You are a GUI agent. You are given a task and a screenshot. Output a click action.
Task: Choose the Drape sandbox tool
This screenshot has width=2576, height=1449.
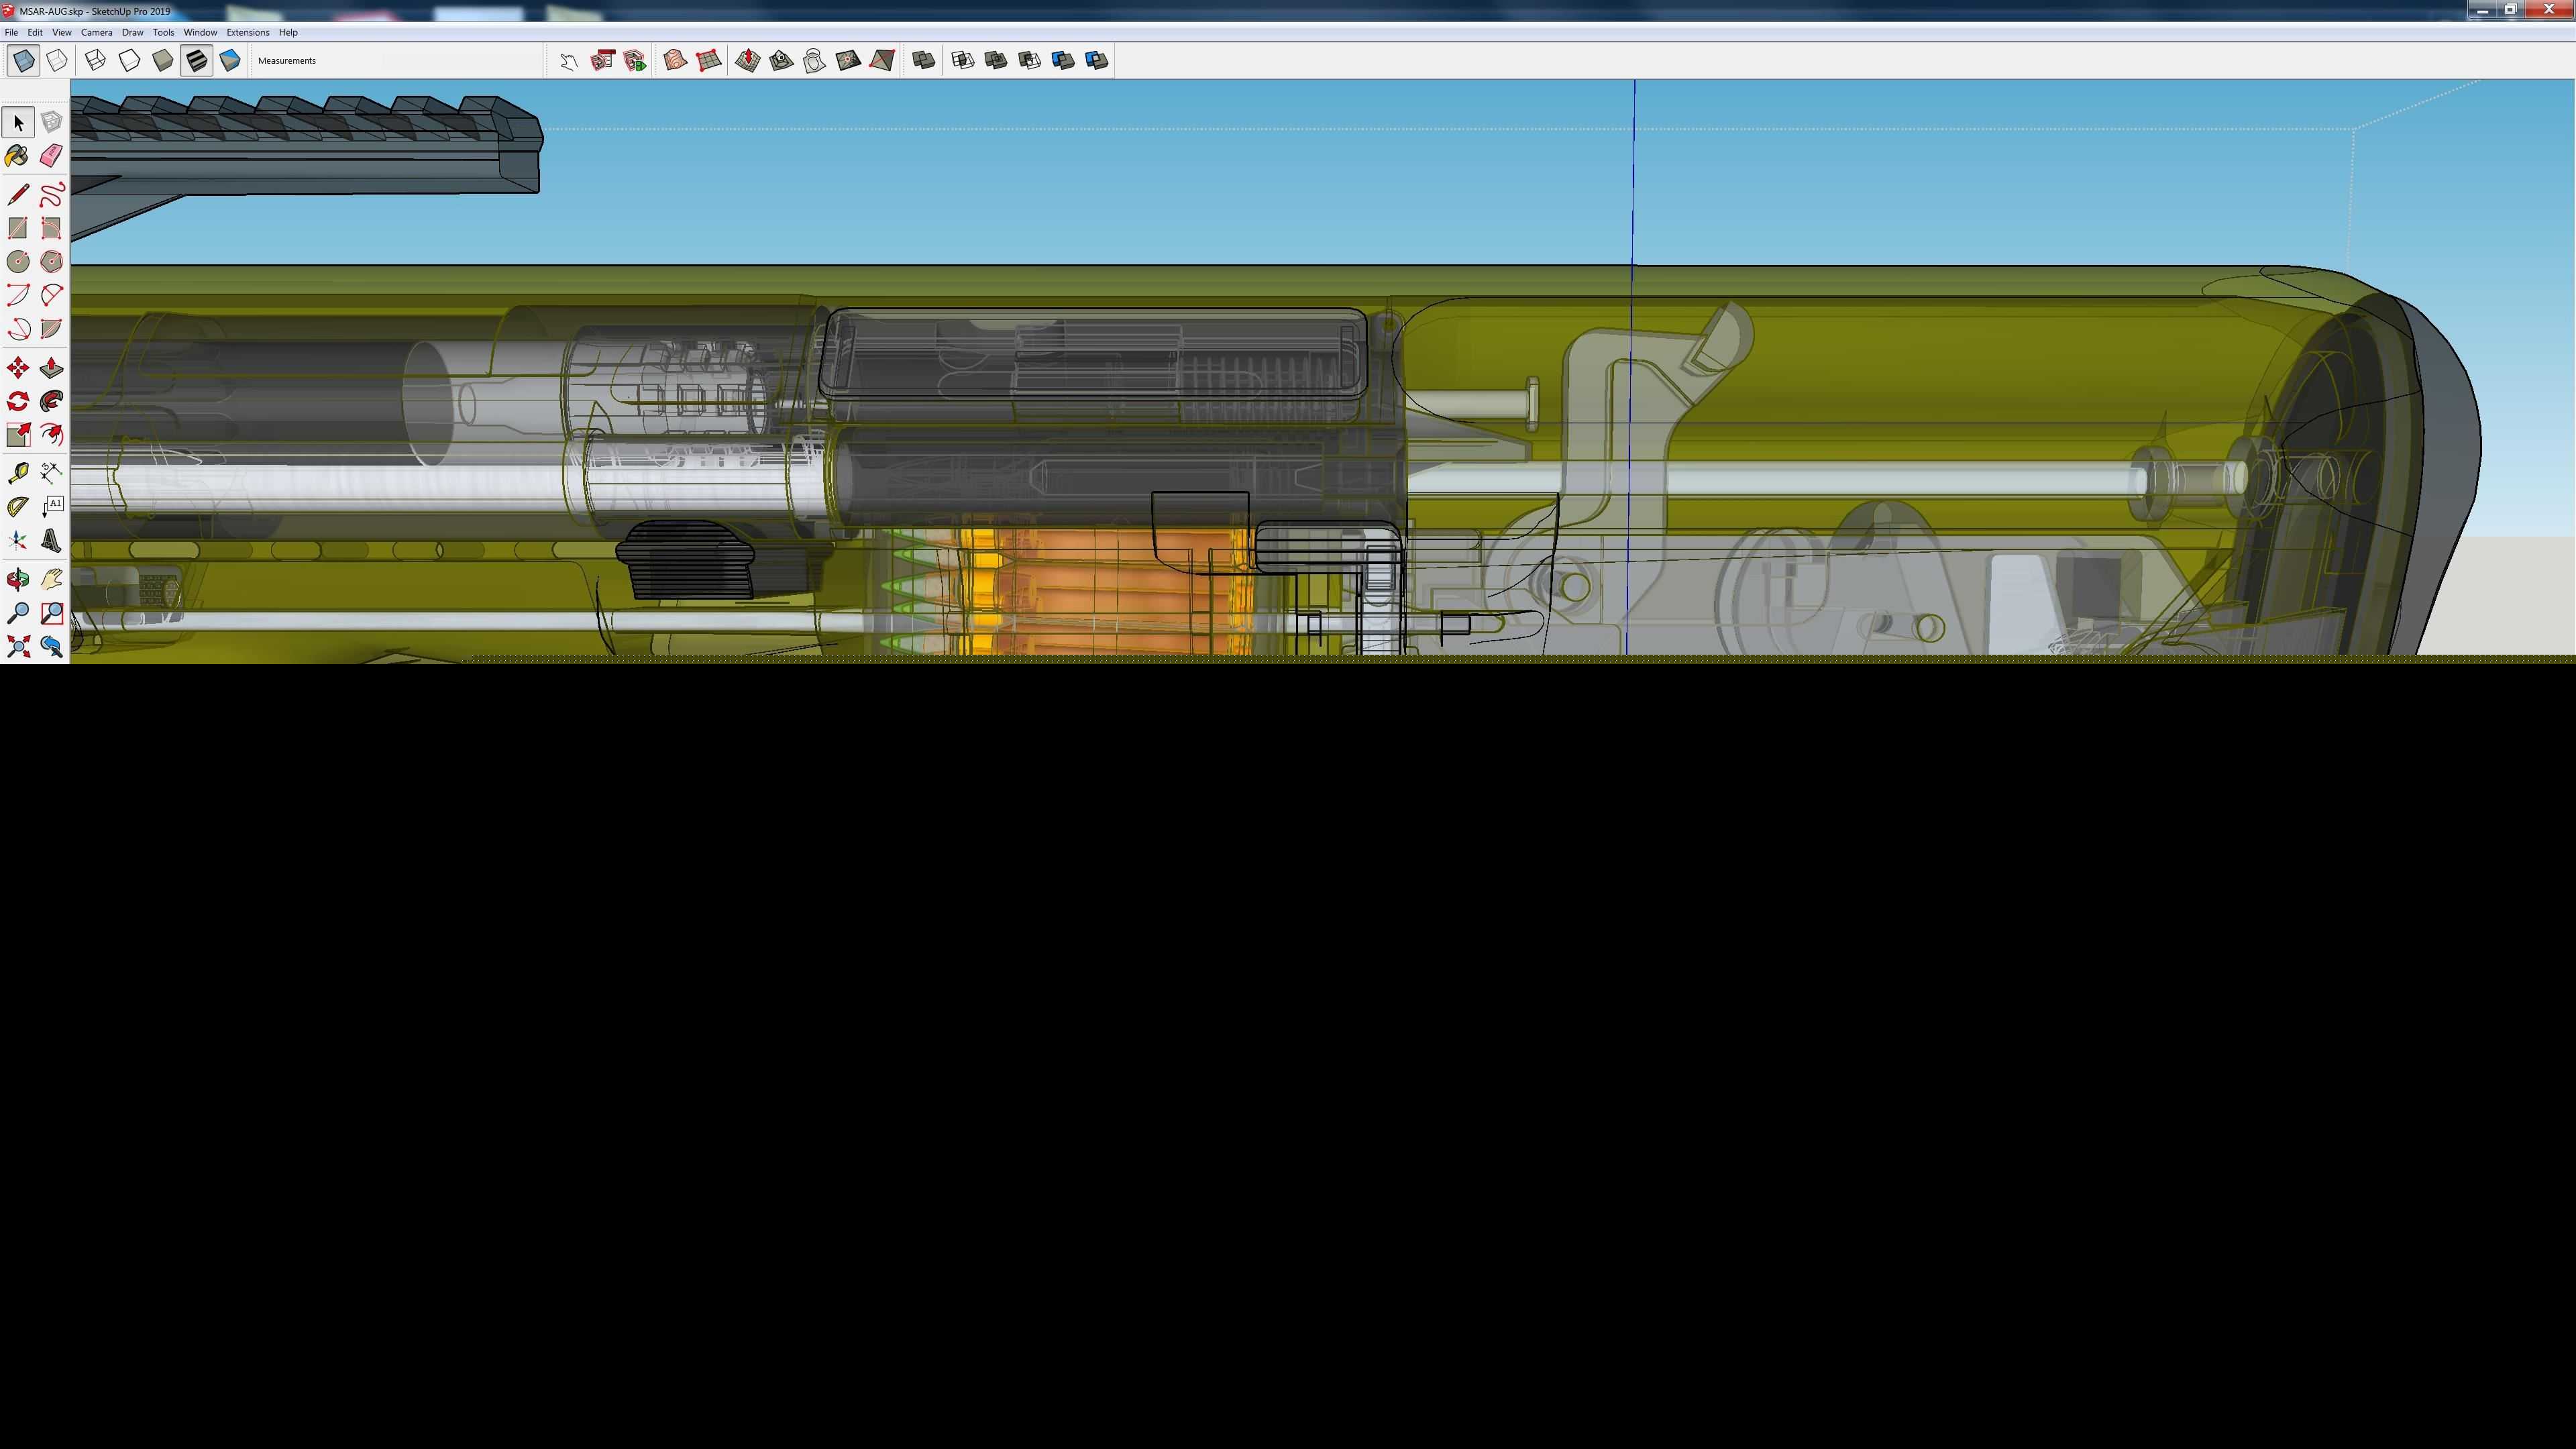point(815,61)
